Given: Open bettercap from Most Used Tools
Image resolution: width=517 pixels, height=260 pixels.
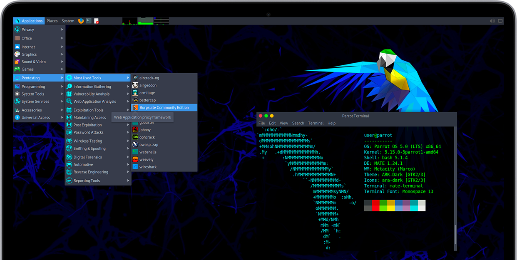Looking at the screenshot, I should tap(164, 100).
